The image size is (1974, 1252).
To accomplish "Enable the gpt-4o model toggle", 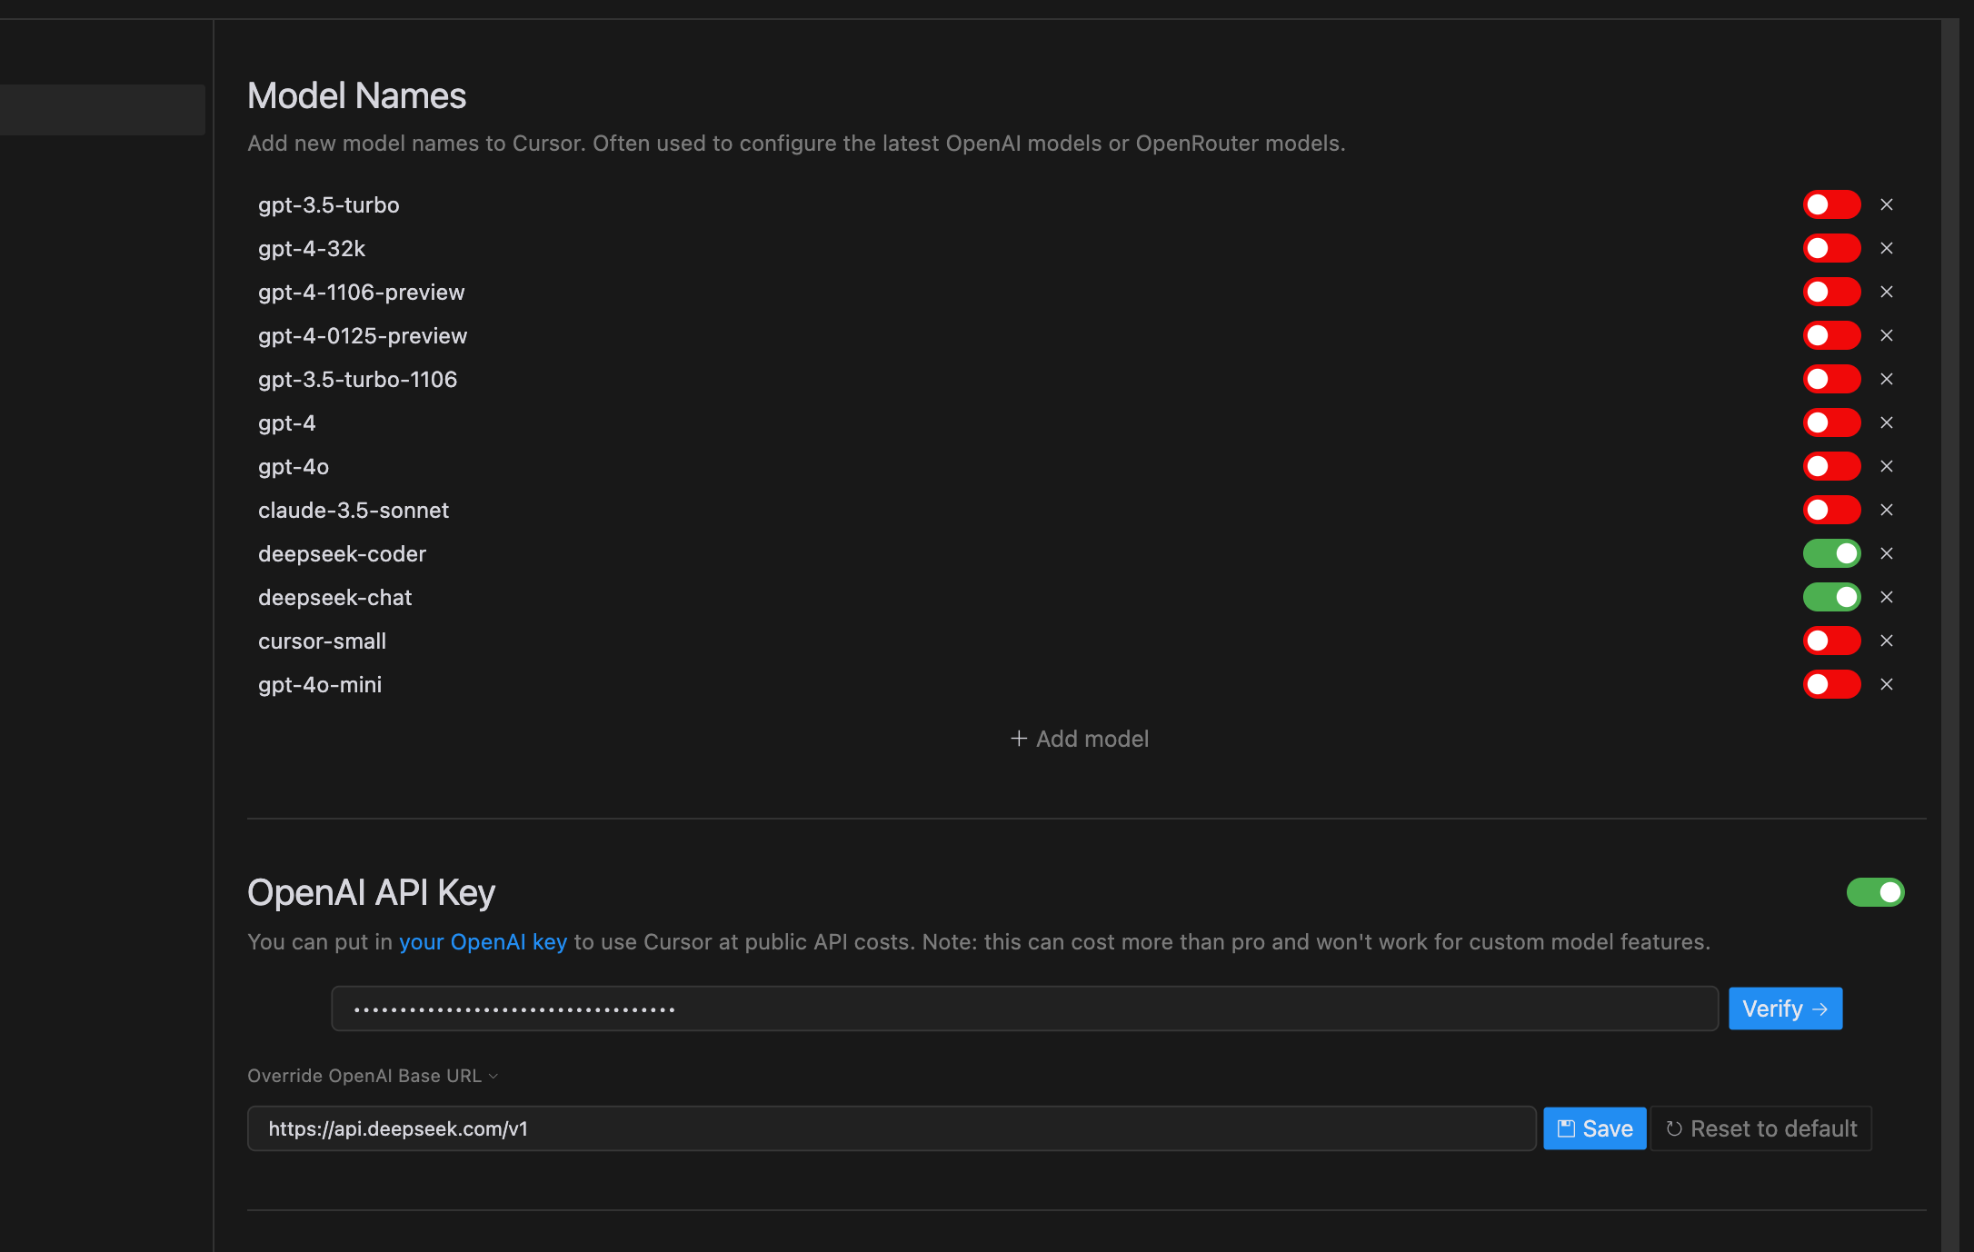I will point(1831,466).
